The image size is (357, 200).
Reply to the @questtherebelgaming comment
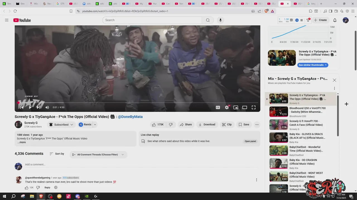(47, 187)
